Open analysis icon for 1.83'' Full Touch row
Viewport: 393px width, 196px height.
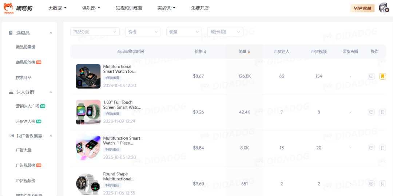(371, 112)
